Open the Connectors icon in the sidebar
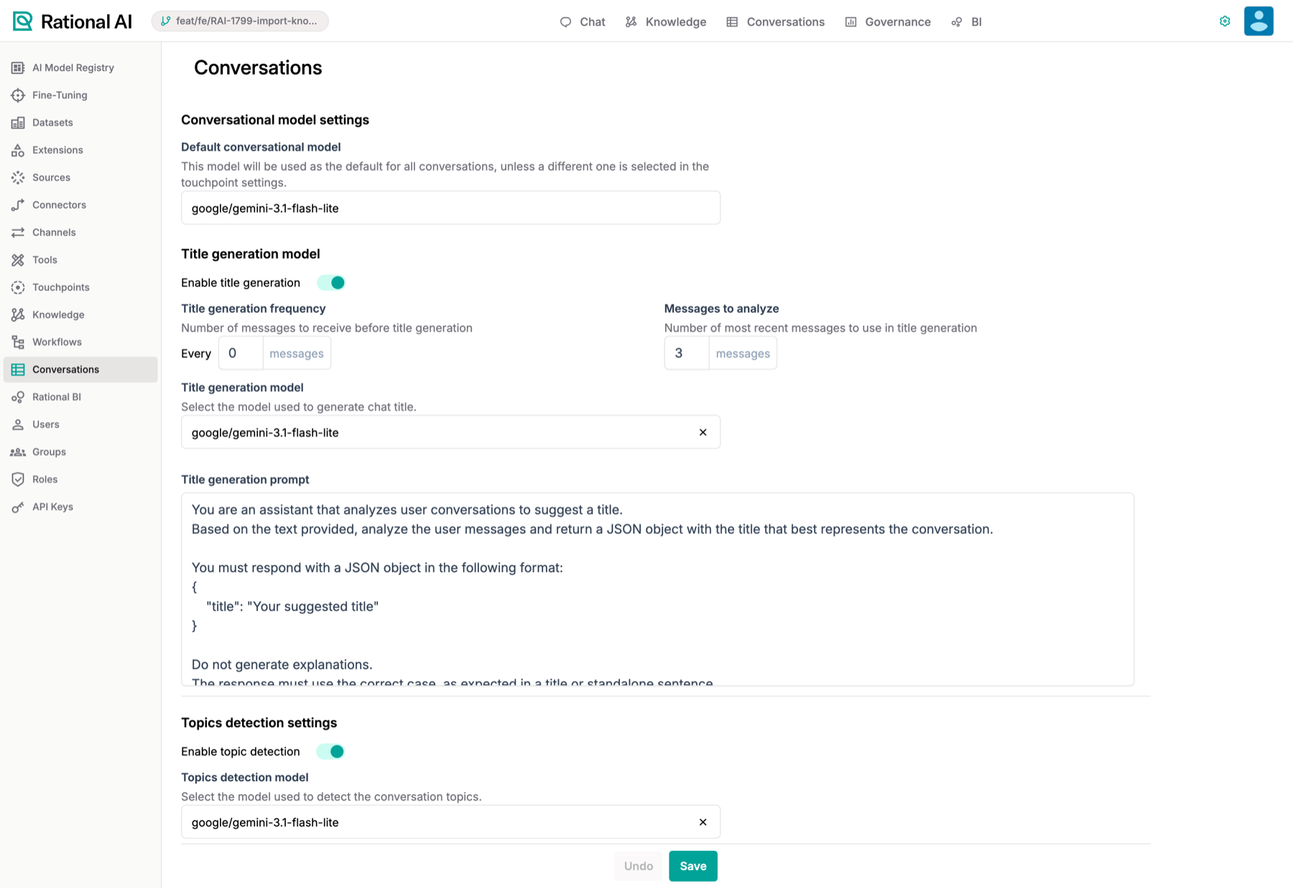This screenshot has height=888, width=1293. coord(18,205)
